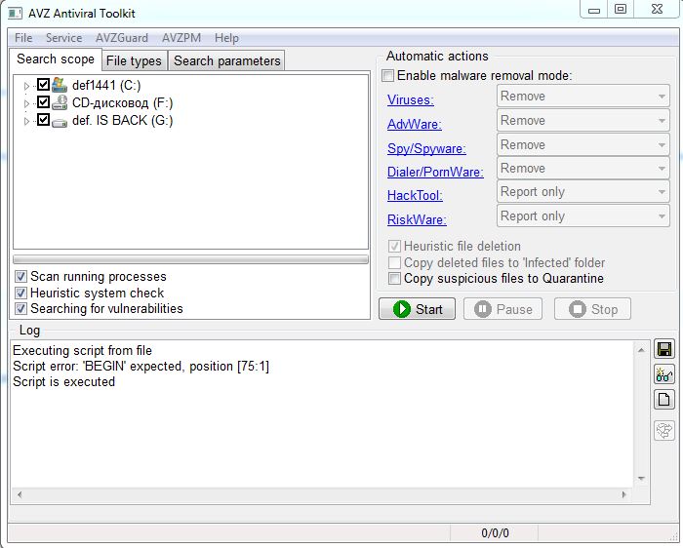Click the Stop button
Viewport: 683px width, 548px height.
(x=592, y=309)
